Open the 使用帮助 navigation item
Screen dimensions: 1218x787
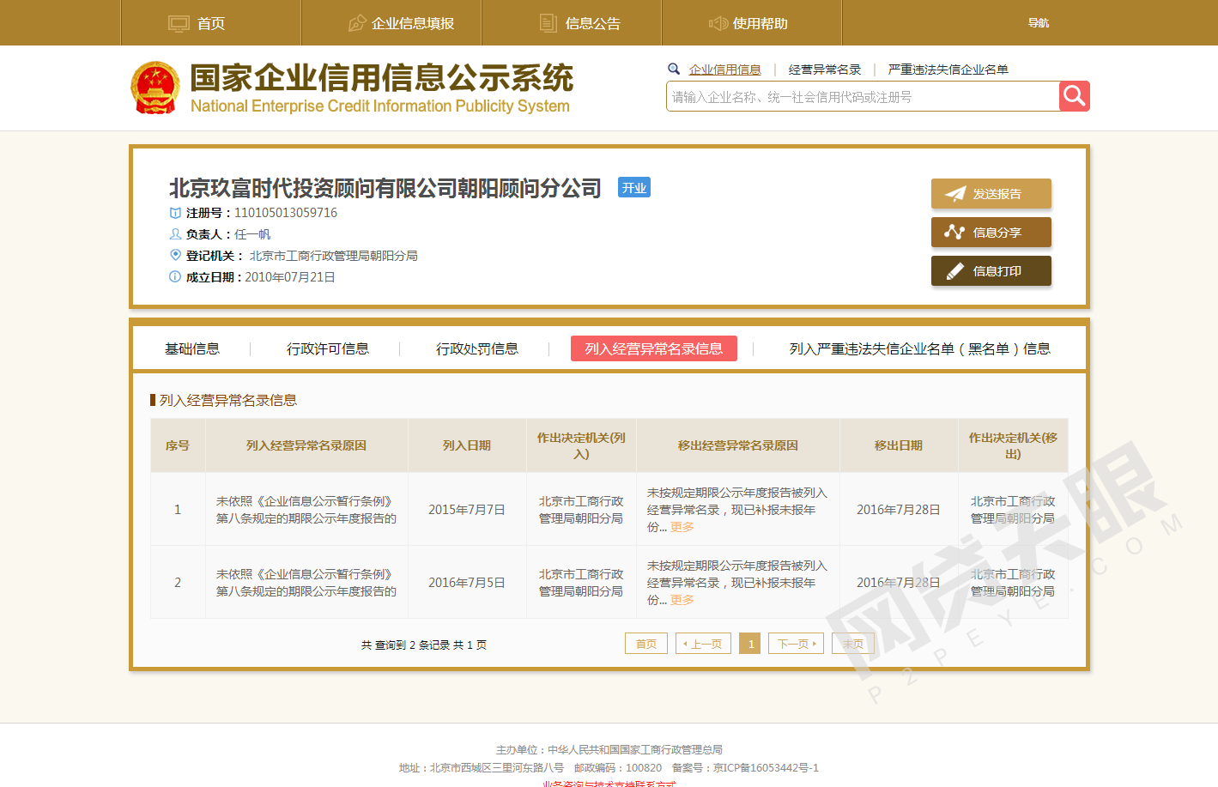point(752,23)
